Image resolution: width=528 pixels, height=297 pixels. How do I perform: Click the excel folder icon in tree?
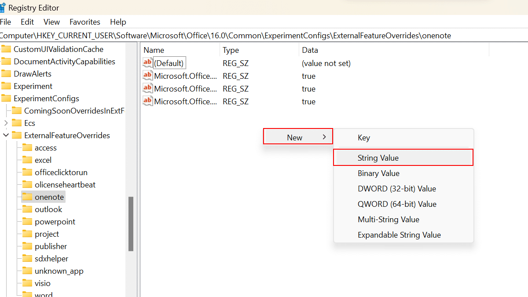pyautogui.click(x=27, y=160)
